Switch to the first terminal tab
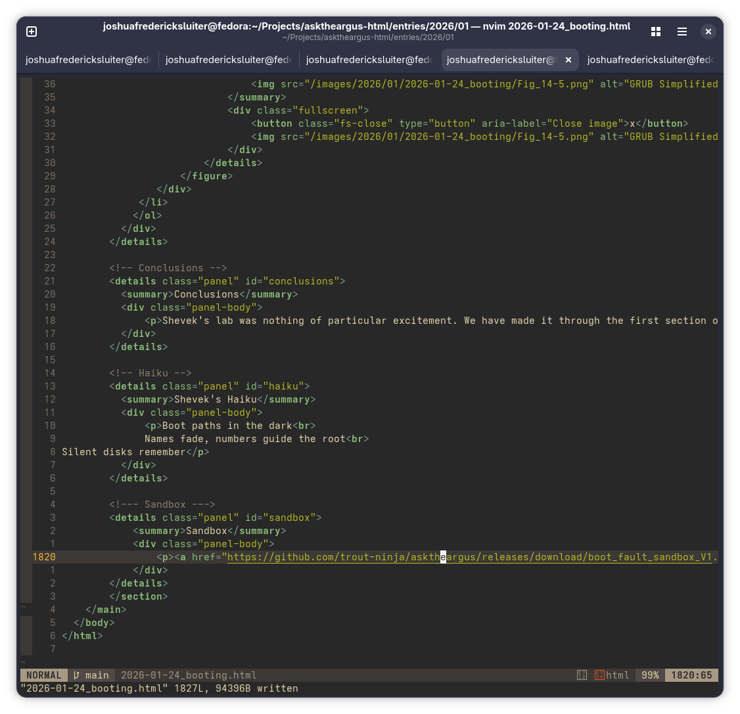740x714 pixels. coord(88,60)
